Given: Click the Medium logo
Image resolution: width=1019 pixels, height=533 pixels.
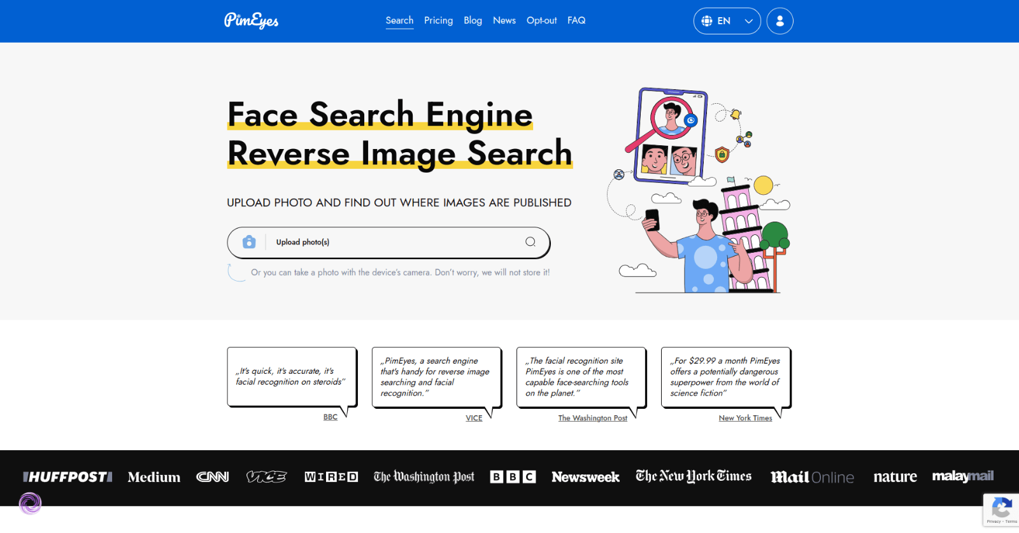Looking at the screenshot, I should point(154,477).
